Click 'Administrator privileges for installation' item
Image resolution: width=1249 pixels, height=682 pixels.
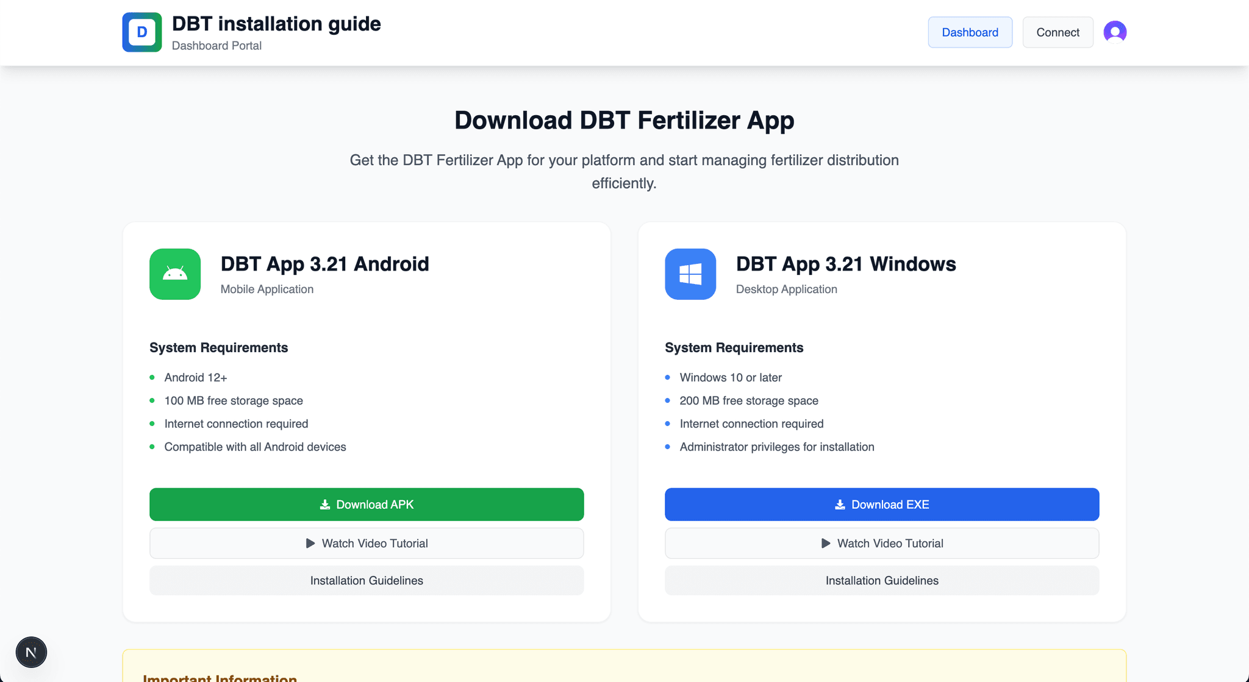coord(777,447)
